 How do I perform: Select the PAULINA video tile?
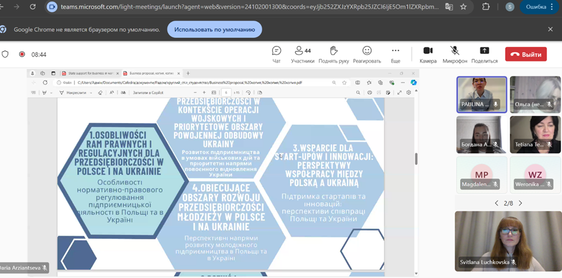tap(482, 95)
